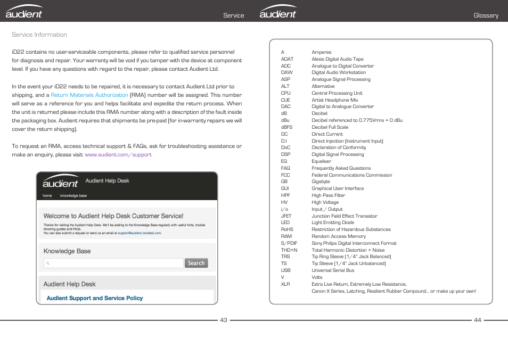Click the Tip Sleeve (1/4" Jack Unbalanced) definition

pos(349,263)
